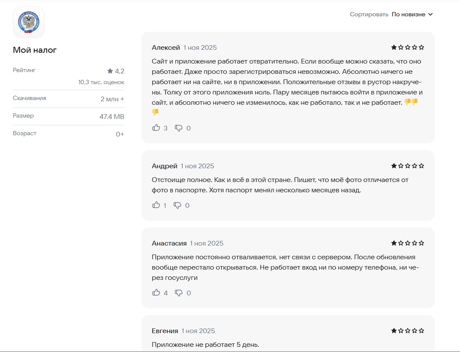
Task: Click the Мой налог app title
Action: [35, 50]
